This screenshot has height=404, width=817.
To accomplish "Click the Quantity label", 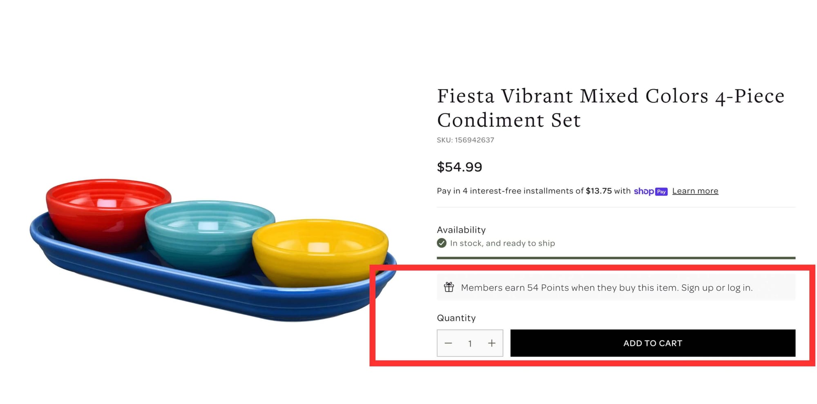I will [456, 318].
